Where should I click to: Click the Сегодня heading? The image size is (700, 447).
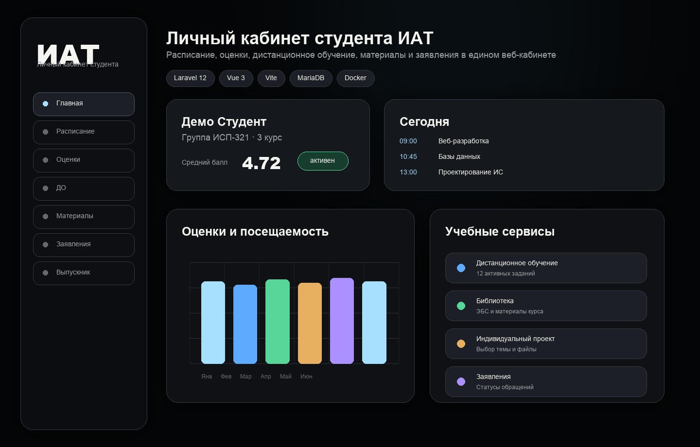424,121
